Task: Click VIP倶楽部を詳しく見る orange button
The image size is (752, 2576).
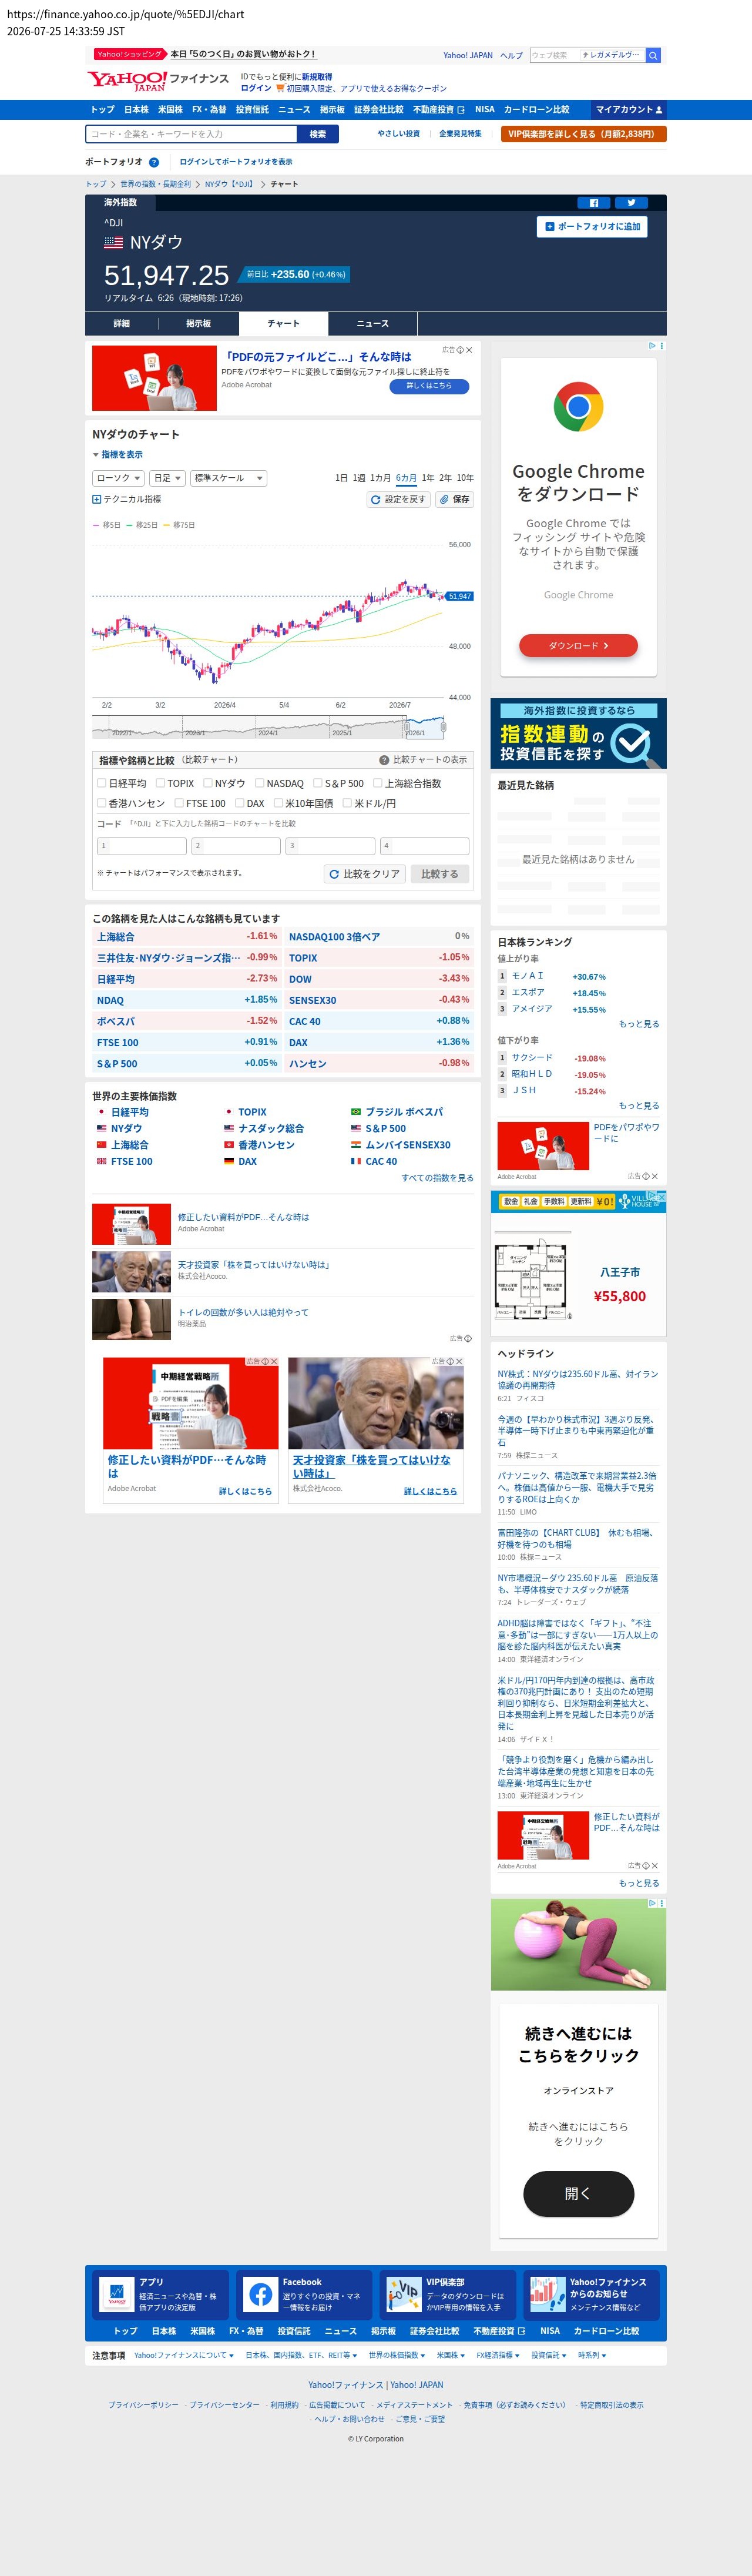Action: tap(583, 134)
